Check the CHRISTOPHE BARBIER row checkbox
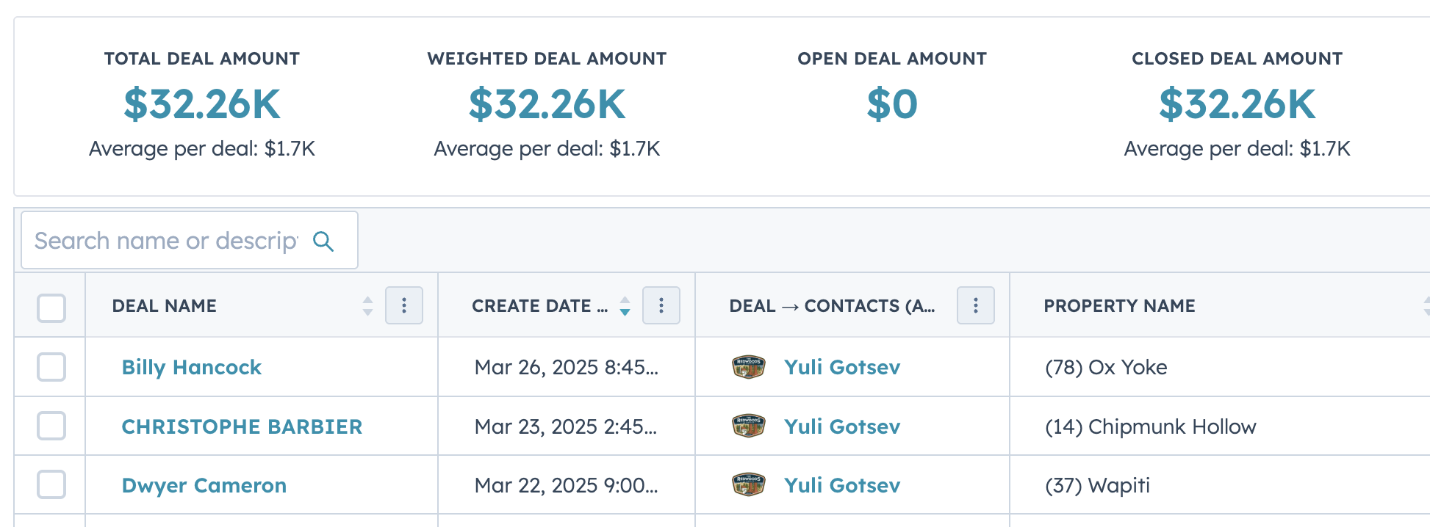This screenshot has height=527, width=1430. coord(51,426)
